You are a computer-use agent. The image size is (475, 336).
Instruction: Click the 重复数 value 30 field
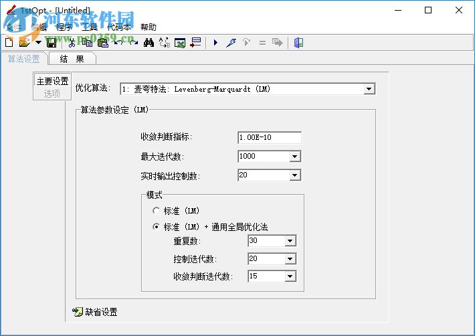point(266,241)
